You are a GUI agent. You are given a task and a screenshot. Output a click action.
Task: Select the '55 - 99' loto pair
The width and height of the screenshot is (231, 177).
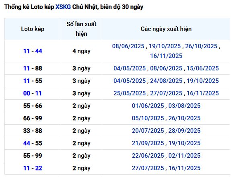33,156
